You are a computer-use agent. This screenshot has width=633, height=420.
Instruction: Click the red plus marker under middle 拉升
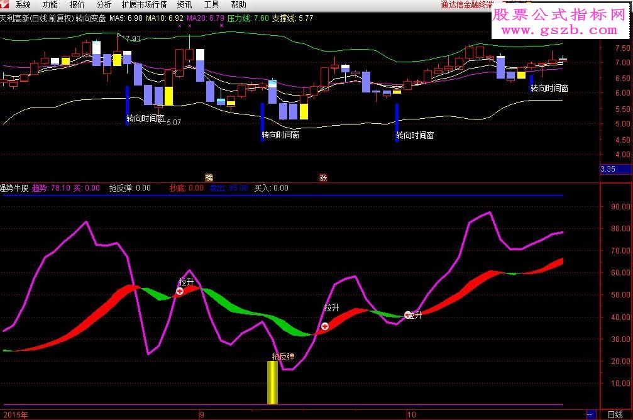325,326
